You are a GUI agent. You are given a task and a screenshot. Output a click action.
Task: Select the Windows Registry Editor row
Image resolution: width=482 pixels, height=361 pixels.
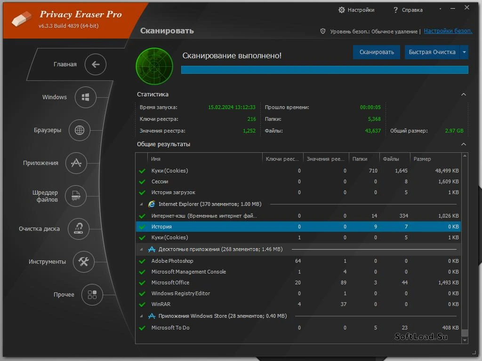pos(298,293)
